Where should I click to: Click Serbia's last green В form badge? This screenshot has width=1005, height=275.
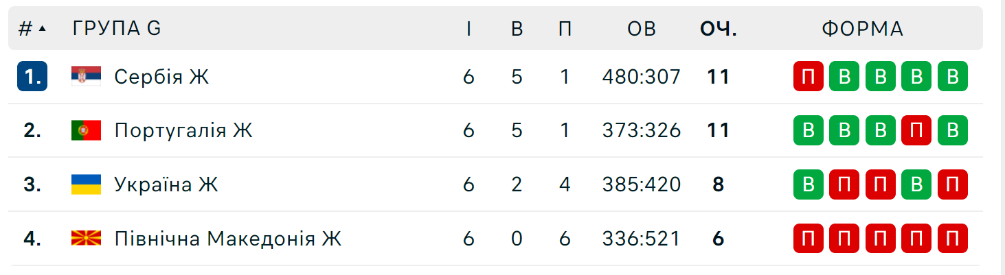coord(952,76)
